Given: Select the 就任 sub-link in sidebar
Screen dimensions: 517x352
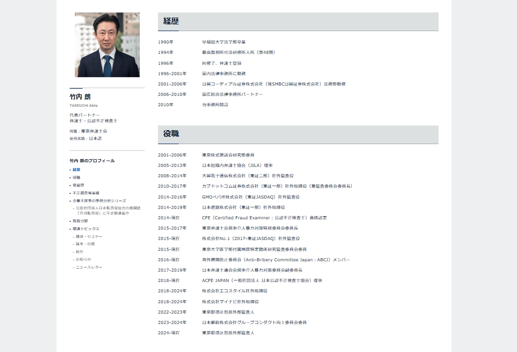Looking at the screenshot, I should [79, 251].
